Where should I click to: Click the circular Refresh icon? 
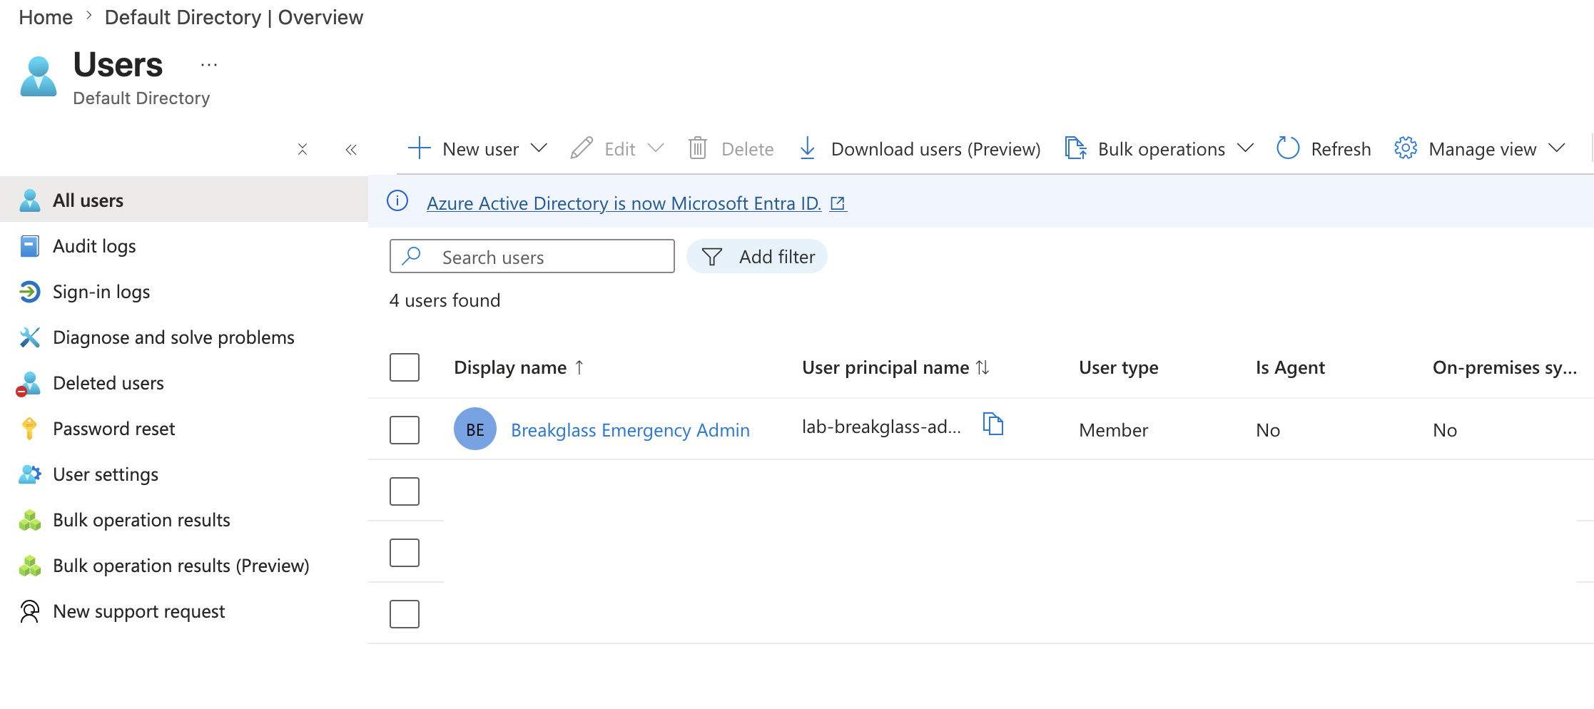pyautogui.click(x=1288, y=148)
